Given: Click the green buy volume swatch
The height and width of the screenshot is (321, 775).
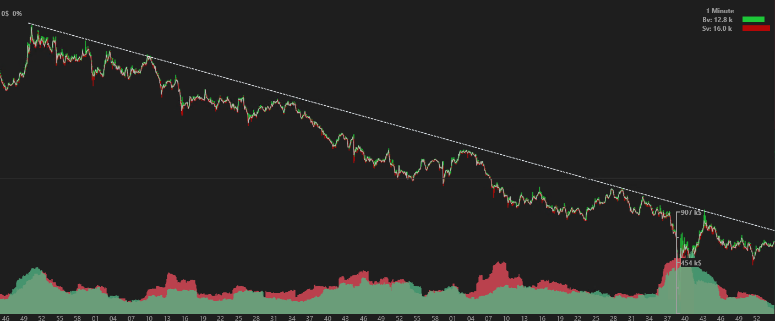Looking at the screenshot, I should click(x=754, y=19).
